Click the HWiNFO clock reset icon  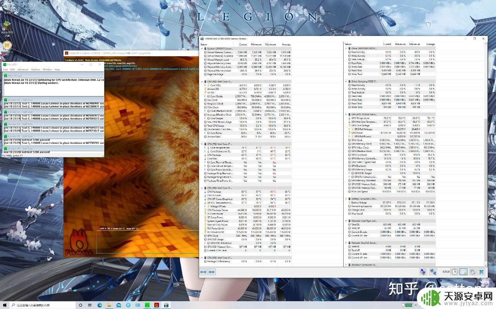(454, 272)
